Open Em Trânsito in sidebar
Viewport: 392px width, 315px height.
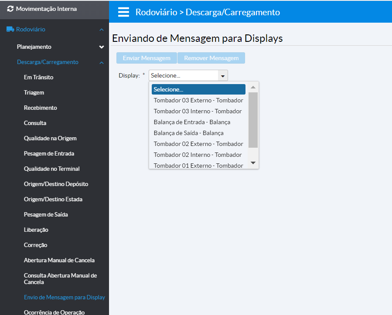[x=38, y=78]
